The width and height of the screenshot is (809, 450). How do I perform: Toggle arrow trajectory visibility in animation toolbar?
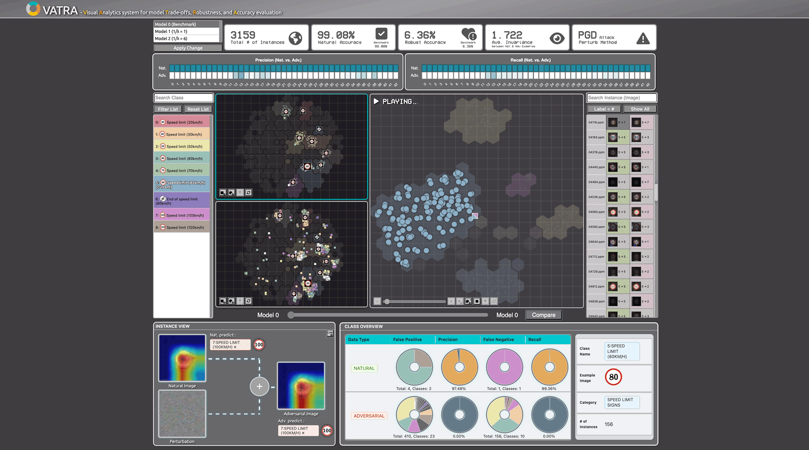[460, 301]
